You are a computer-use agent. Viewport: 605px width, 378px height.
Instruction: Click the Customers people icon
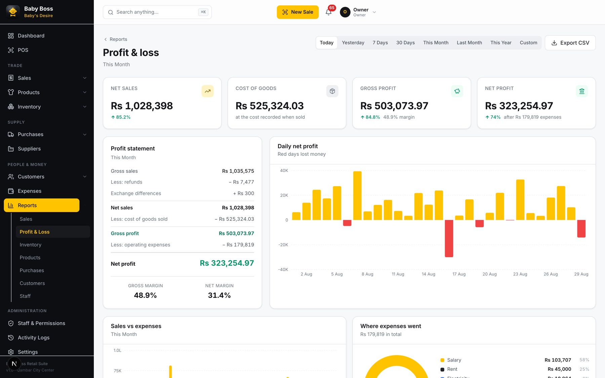point(11,177)
